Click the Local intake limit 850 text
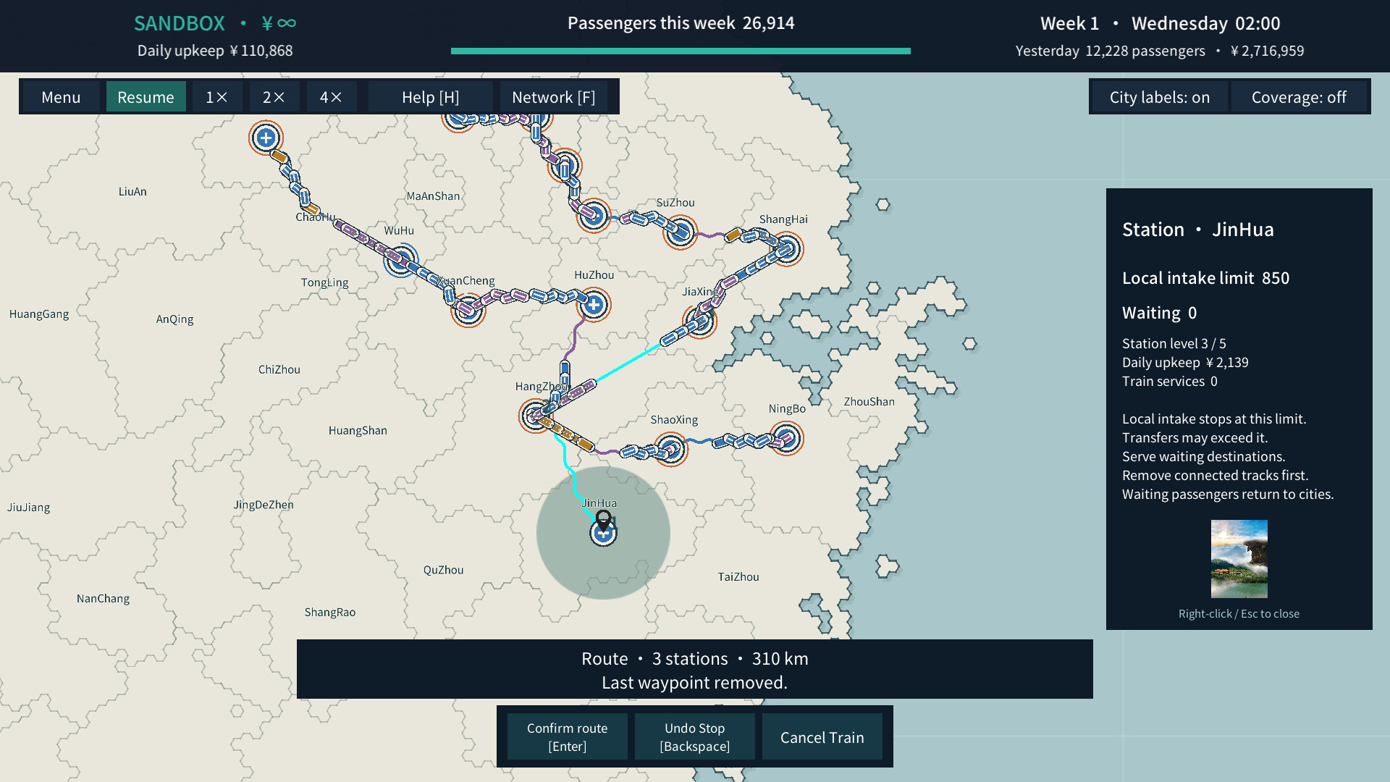The width and height of the screenshot is (1390, 782). point(1205,278)
